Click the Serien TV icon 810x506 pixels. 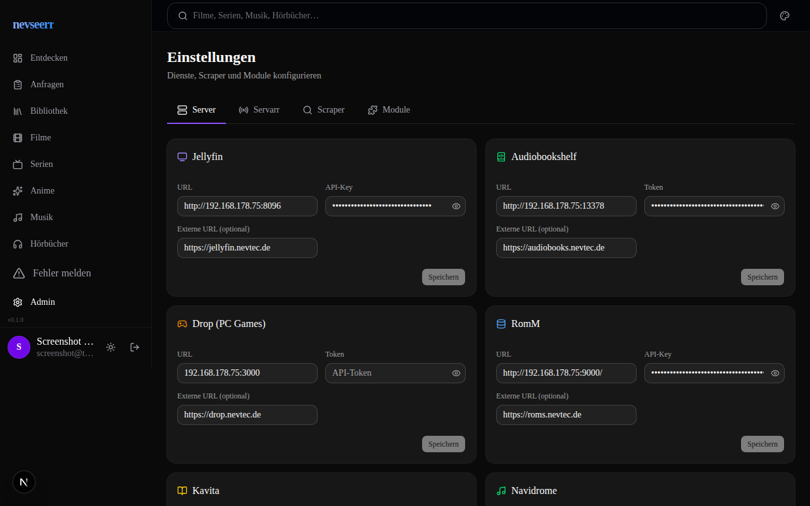tap(18, 164)
